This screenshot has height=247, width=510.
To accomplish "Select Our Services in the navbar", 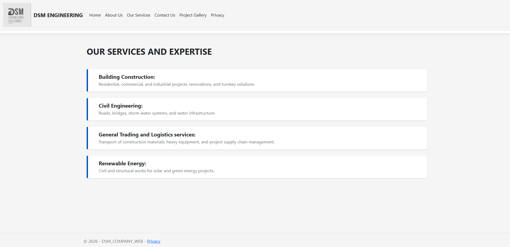I will tap(139, 15).
